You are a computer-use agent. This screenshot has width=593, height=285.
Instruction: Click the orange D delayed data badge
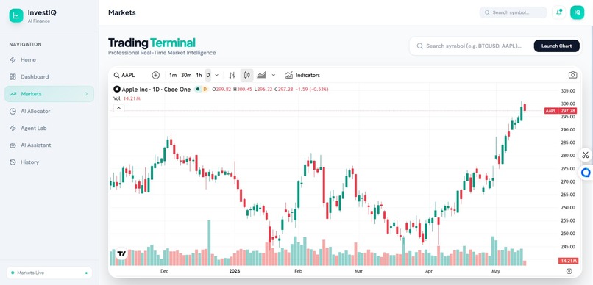[x=205, y=90]
